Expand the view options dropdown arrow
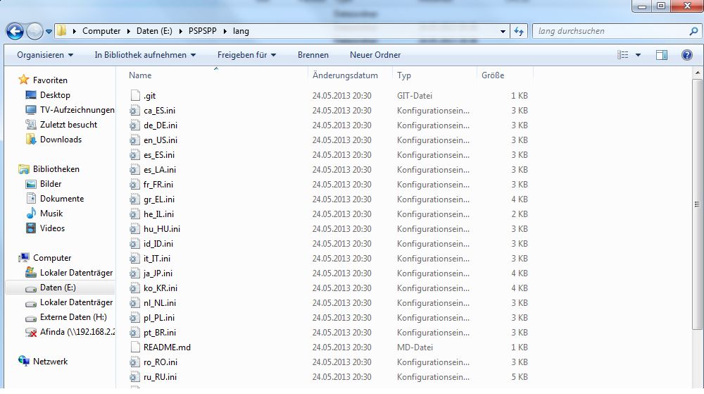Image resolution: width=704 pixels, height=394 pixels. 639,55
